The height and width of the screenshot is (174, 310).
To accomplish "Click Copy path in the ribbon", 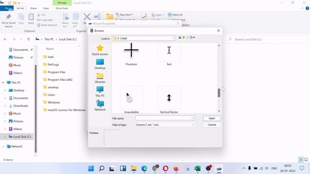I will (45, 20).
